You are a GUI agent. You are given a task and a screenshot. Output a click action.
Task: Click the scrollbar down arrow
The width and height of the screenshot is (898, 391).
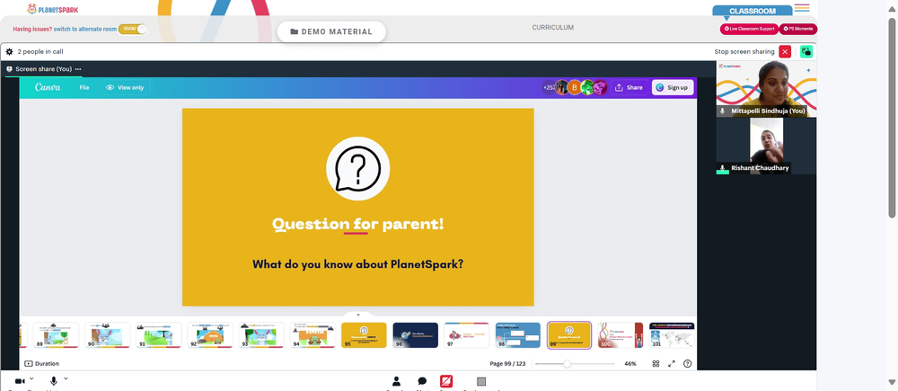[892, 382]
